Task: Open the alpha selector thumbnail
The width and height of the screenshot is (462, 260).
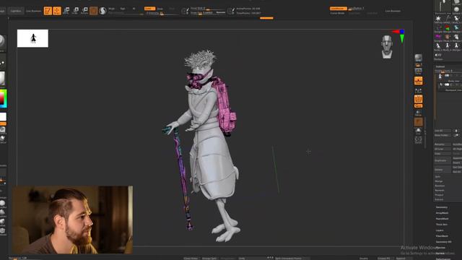Action: point(2,79)
